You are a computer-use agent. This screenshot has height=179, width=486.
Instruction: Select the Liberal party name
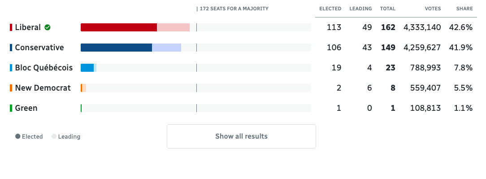[x=28, y=27]
